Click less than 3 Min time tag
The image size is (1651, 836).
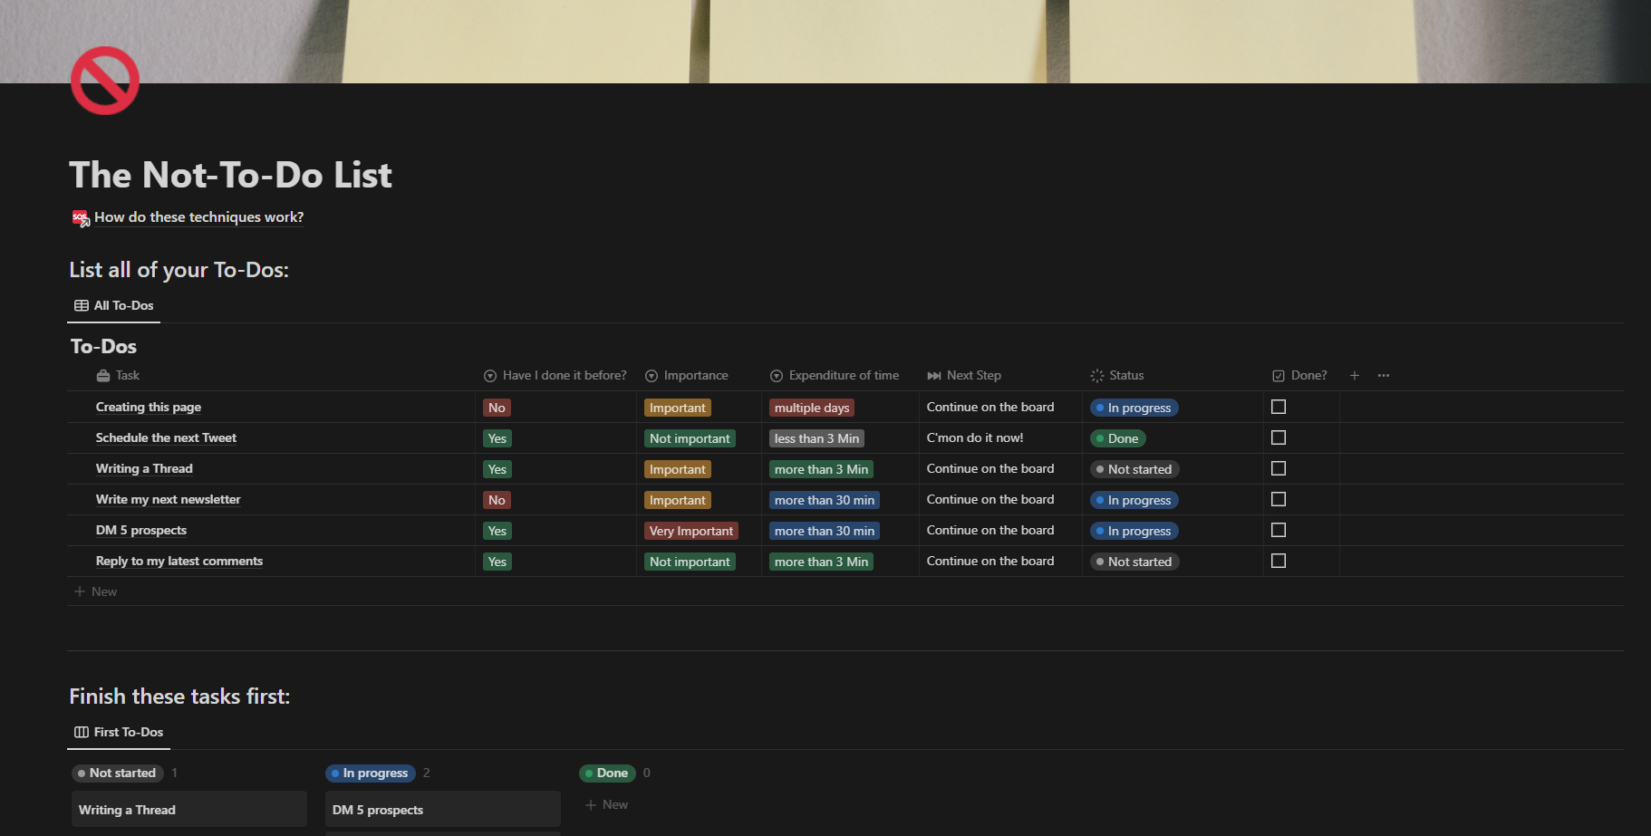(816, 438)
